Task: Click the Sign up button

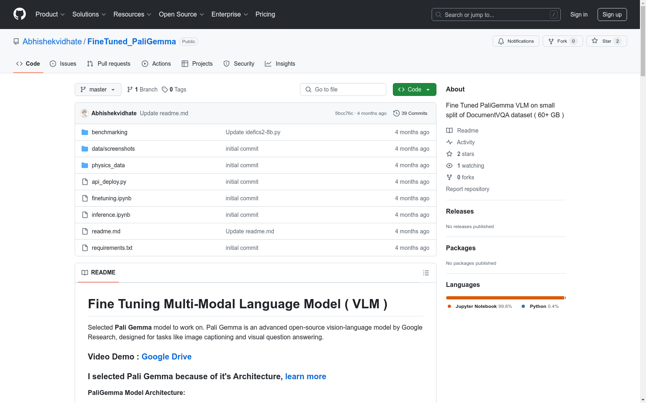Action: pyautogui.click(x=612, y=15)
